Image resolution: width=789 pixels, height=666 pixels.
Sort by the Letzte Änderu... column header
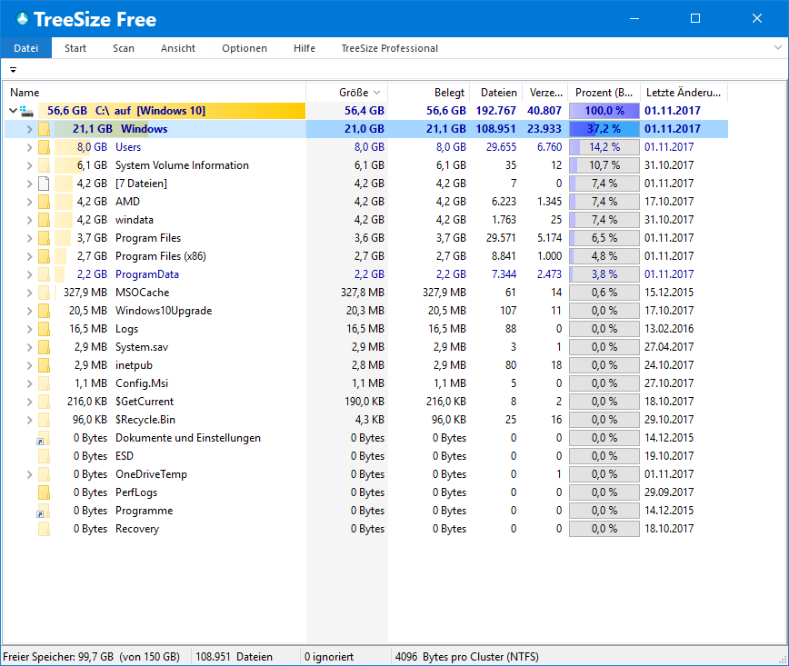[684, 93]
